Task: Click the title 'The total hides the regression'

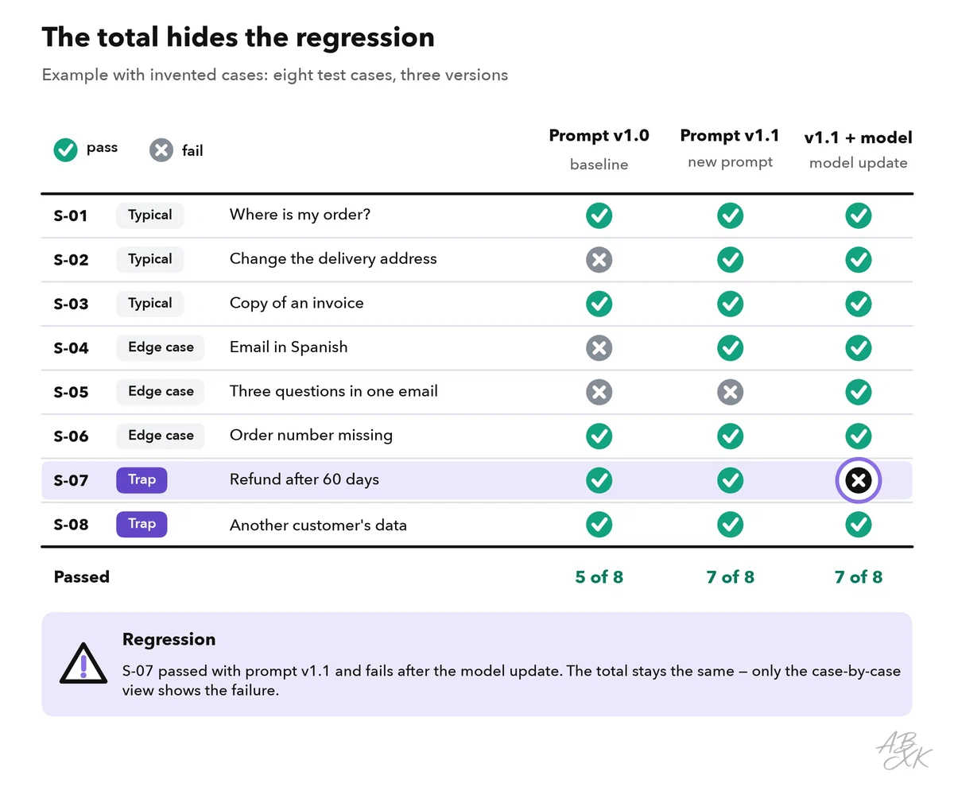Action: (x=238, y=37)
